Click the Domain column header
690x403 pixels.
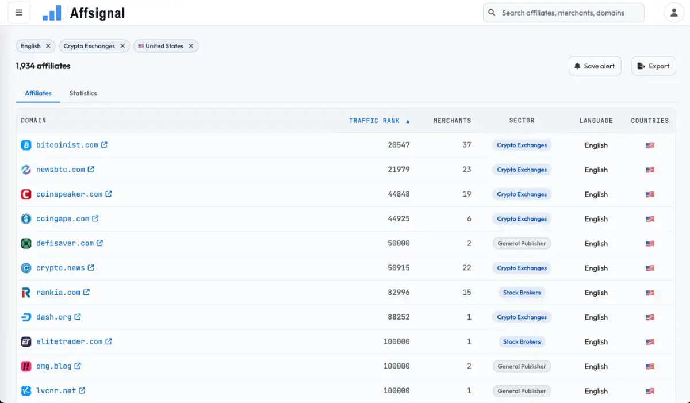click(33, 121)
